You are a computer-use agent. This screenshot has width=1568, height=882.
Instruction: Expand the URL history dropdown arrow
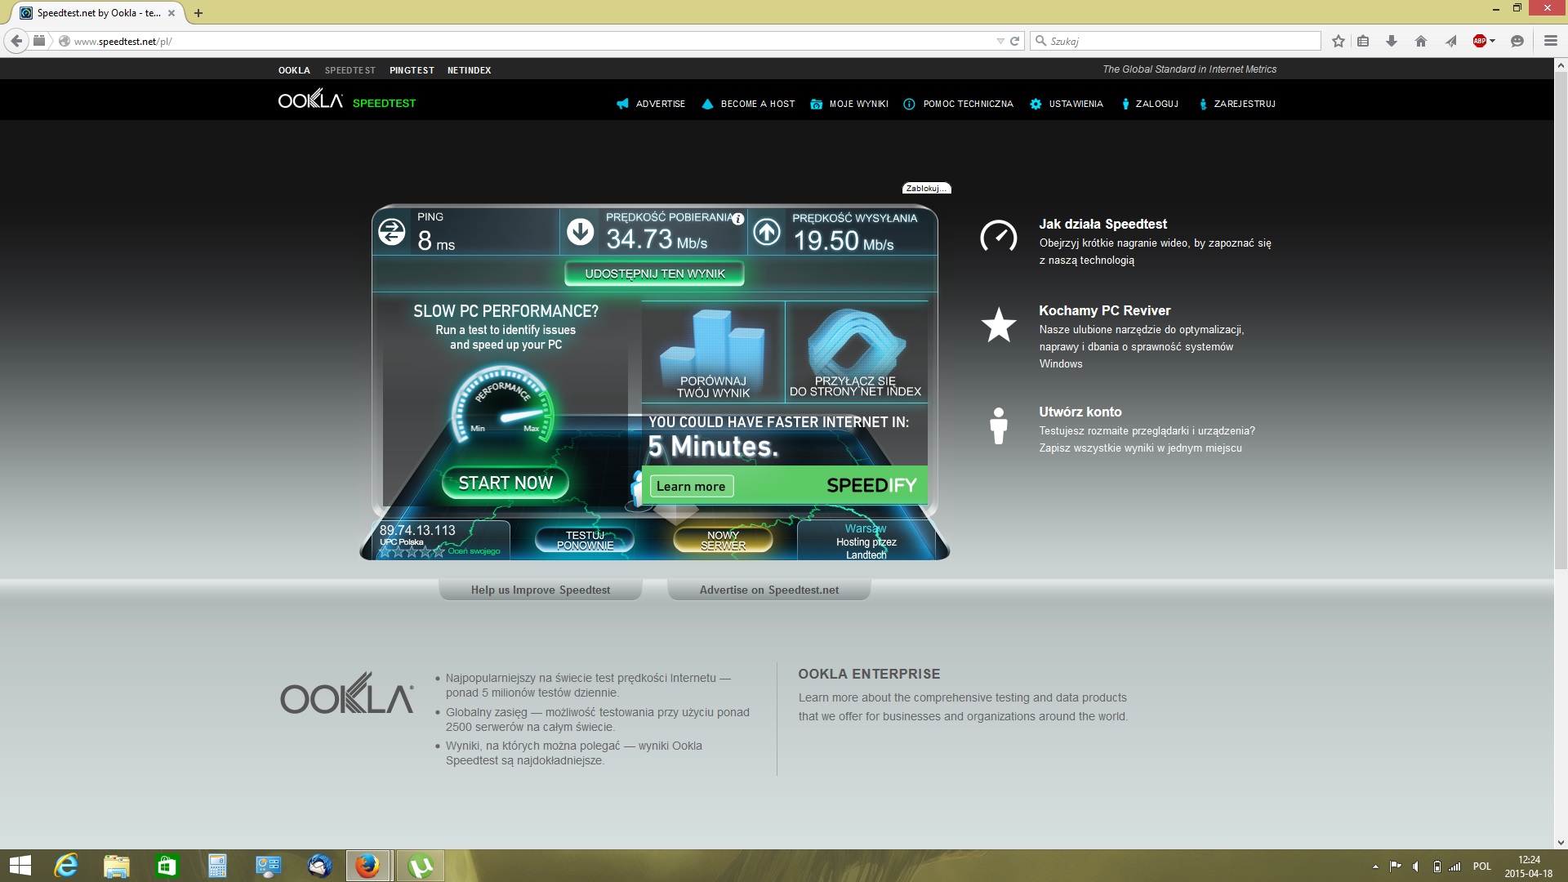(x=1000, y=41)
